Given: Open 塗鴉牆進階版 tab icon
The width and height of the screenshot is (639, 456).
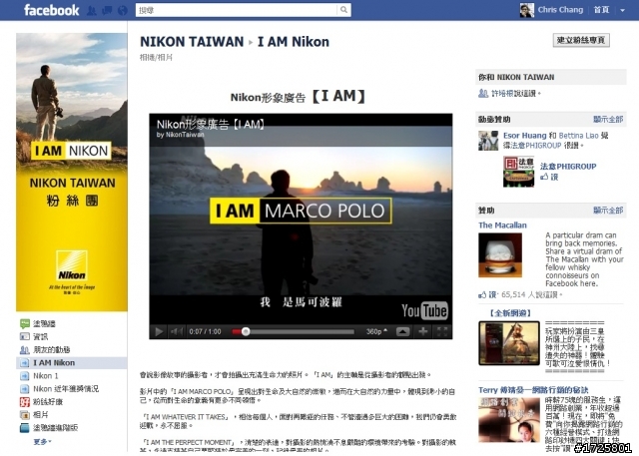Looking at the screenshot, I should pyautogui.click(x=25, y=428).
